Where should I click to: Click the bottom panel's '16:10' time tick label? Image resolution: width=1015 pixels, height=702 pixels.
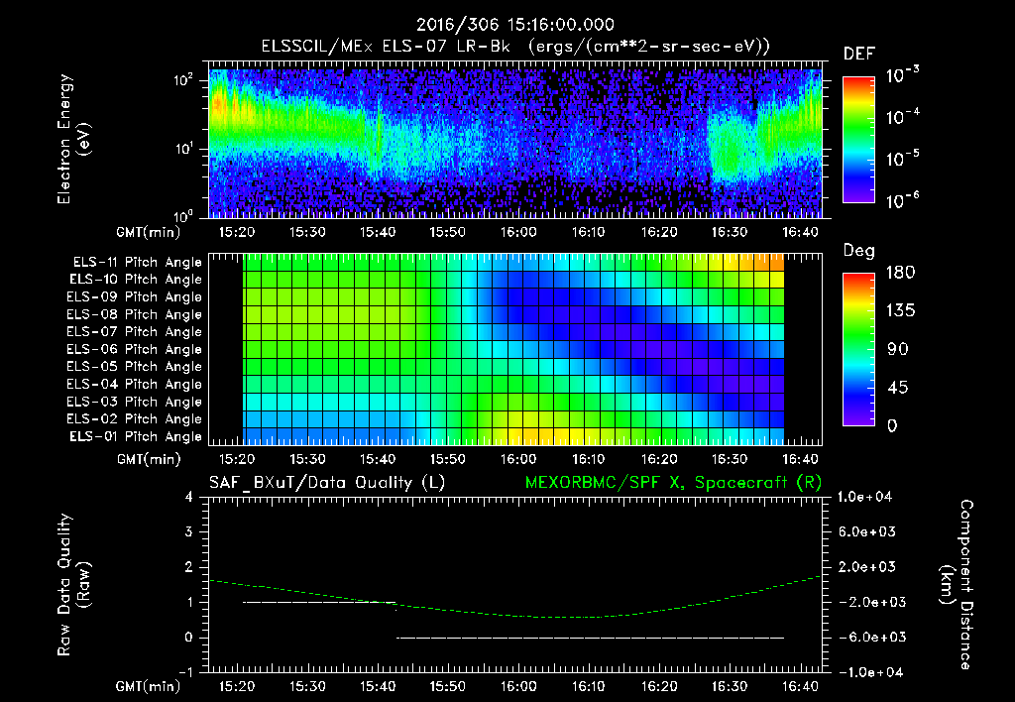pos(589,686)
